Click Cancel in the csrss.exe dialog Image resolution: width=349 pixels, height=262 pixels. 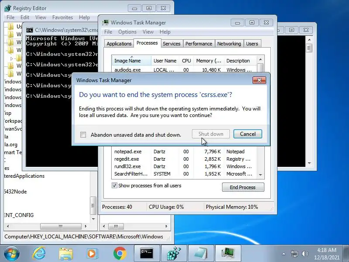tap(248, 134)
